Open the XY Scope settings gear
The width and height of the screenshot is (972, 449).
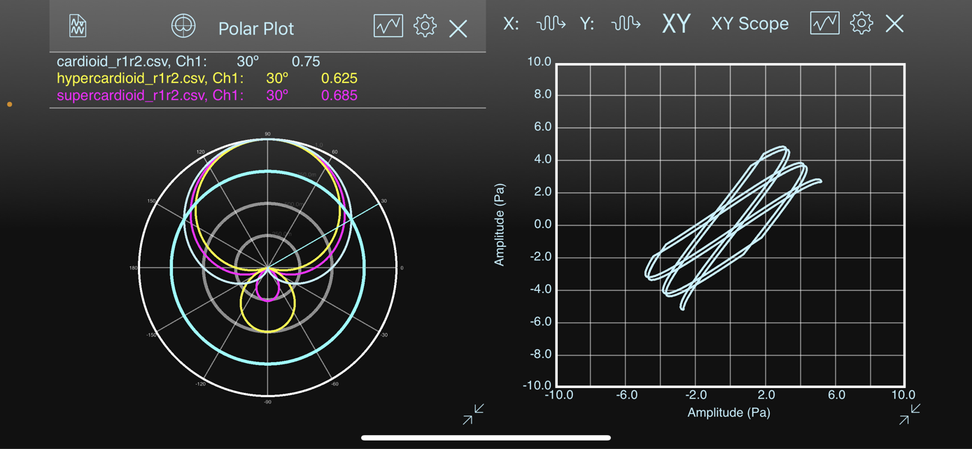[x=861, y=23]
